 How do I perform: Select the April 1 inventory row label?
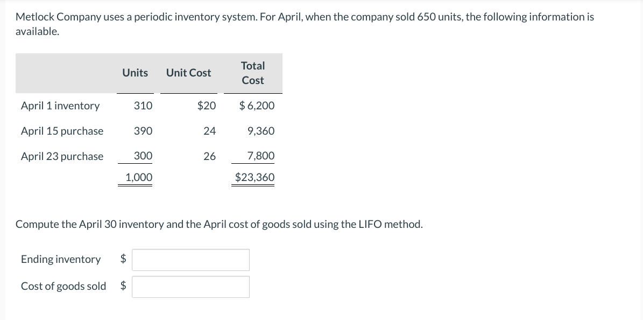[60, 106]
